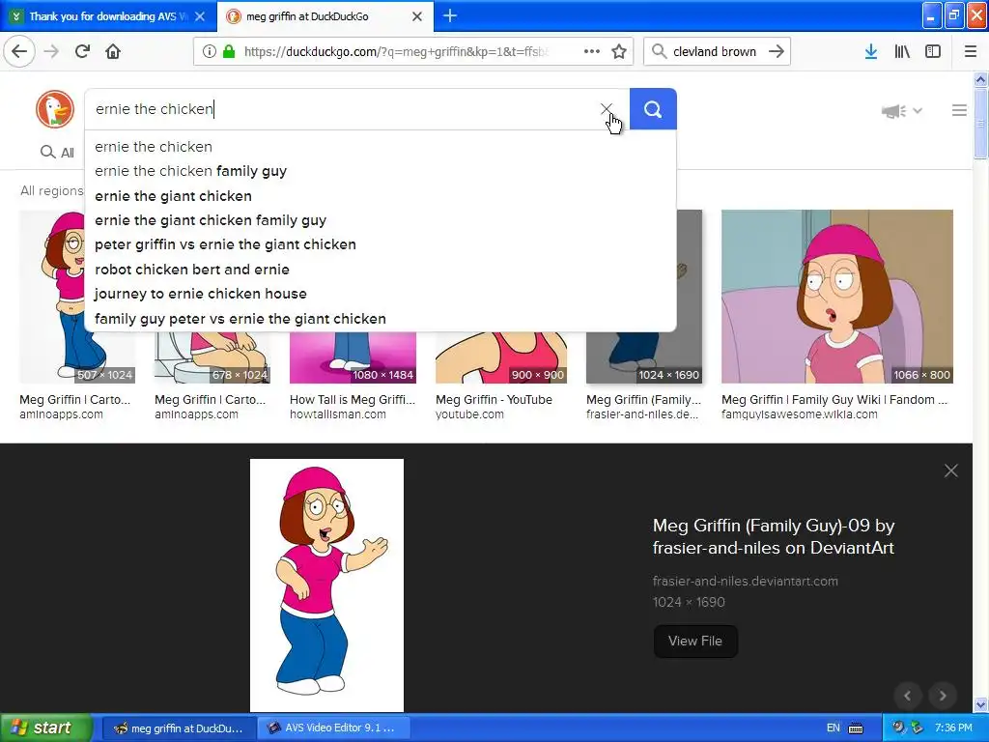Open the Firefox hamburger menu
Screen dimensions: 989x742
[971, 51]
